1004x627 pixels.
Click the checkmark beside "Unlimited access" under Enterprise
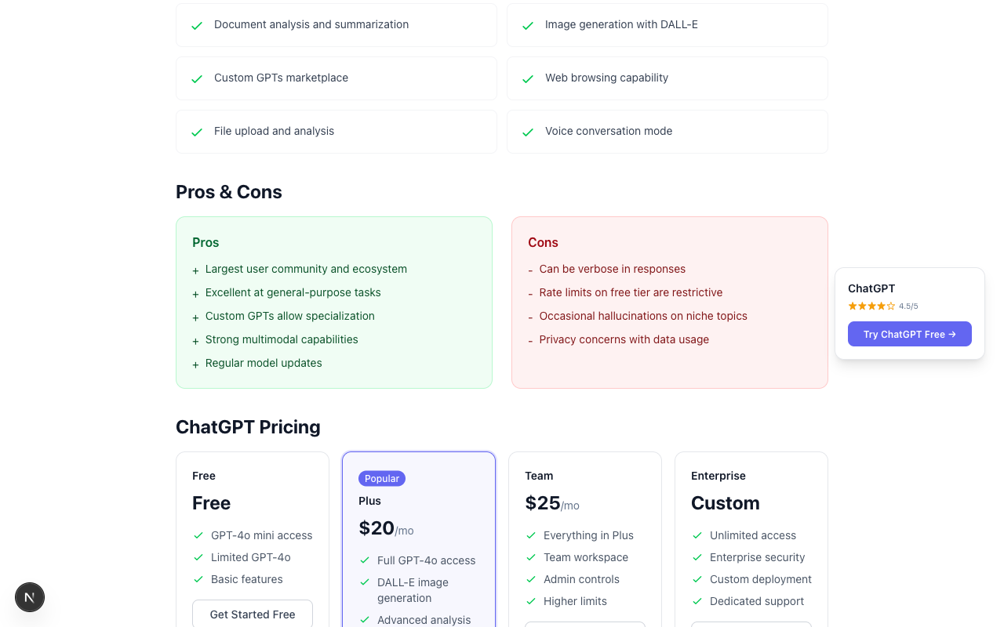pos(697,536)
